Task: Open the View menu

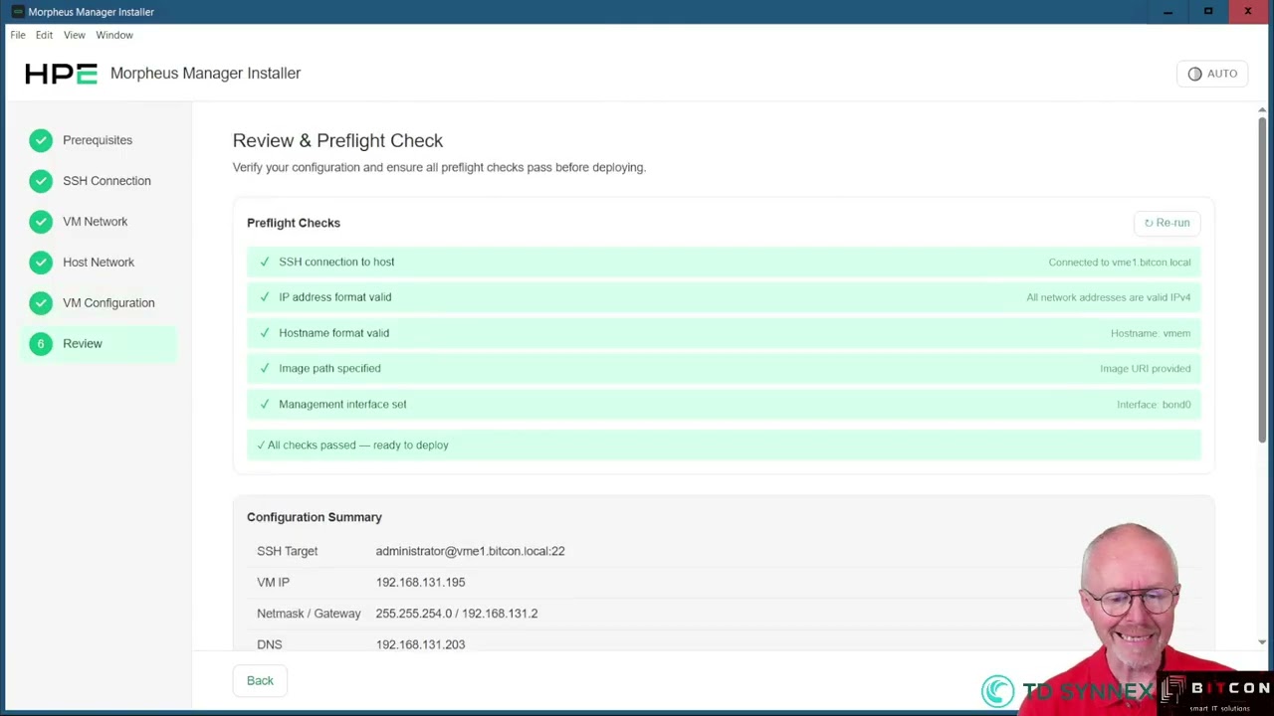Action: point(75,35)
